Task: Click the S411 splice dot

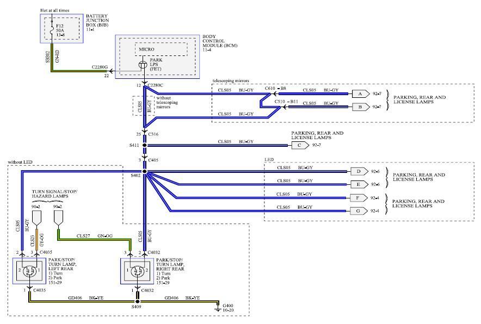Action: pos(144,146)
